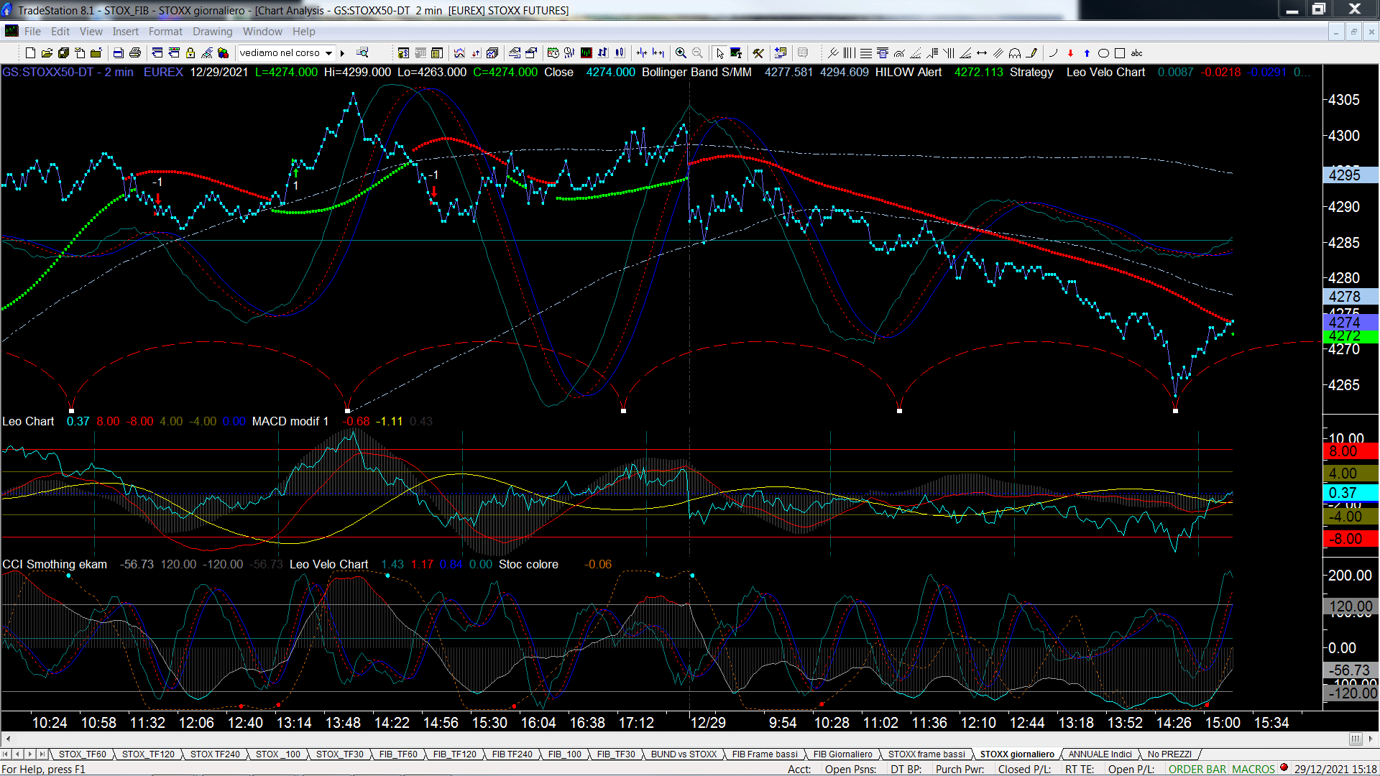Viewport: 1380px width, 776px height.
Task: Open the Insert menu
Action: point(125,32)
